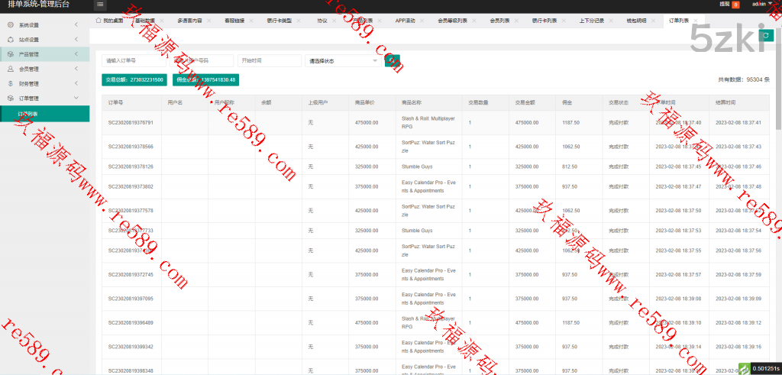This screenshot has width=782, height=375.
Task: Select 订单列表 in the sidebar
Action: [29, 113]
